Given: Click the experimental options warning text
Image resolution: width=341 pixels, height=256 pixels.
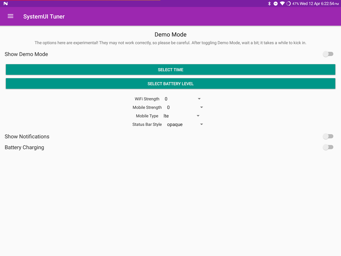Looking at the screenshot, I should [171, 43].
